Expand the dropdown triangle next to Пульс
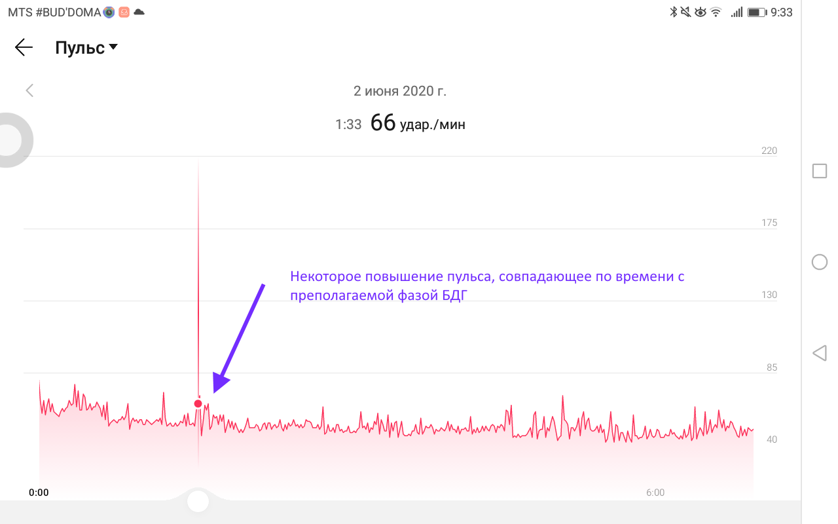838x524 pixels. point(113,47)
